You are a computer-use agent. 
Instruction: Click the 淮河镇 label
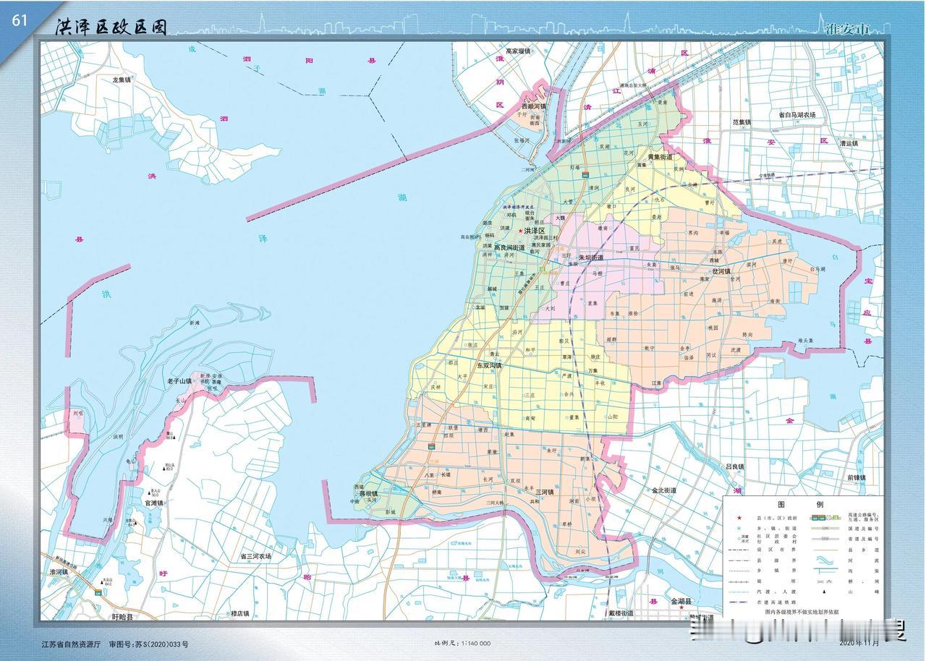click(59, 571)
